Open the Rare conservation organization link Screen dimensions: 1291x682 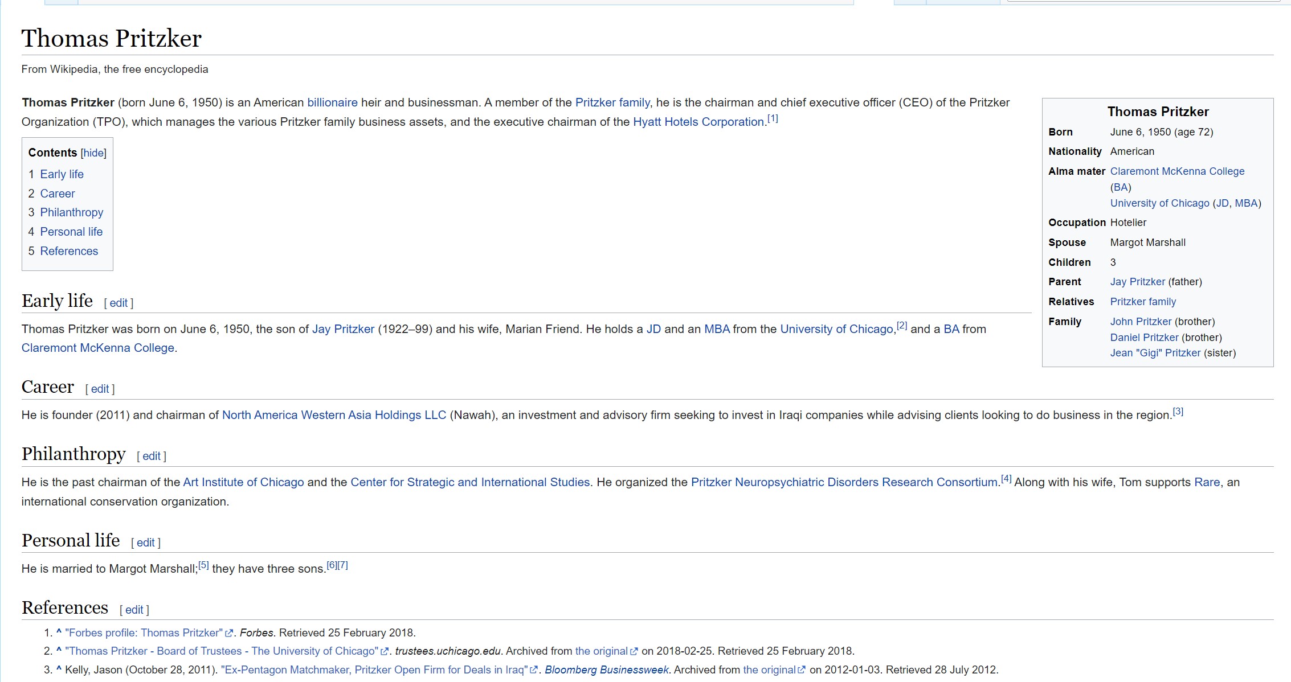[x=1207, y=482]
